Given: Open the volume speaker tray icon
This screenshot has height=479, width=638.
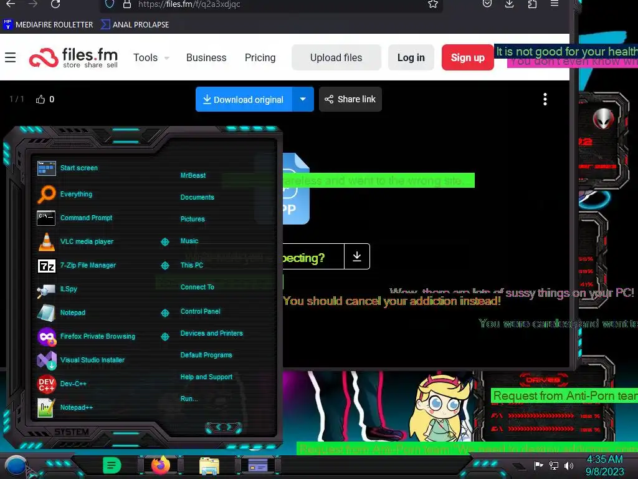Looking at the screenshot, I should [x=569, y=465].
